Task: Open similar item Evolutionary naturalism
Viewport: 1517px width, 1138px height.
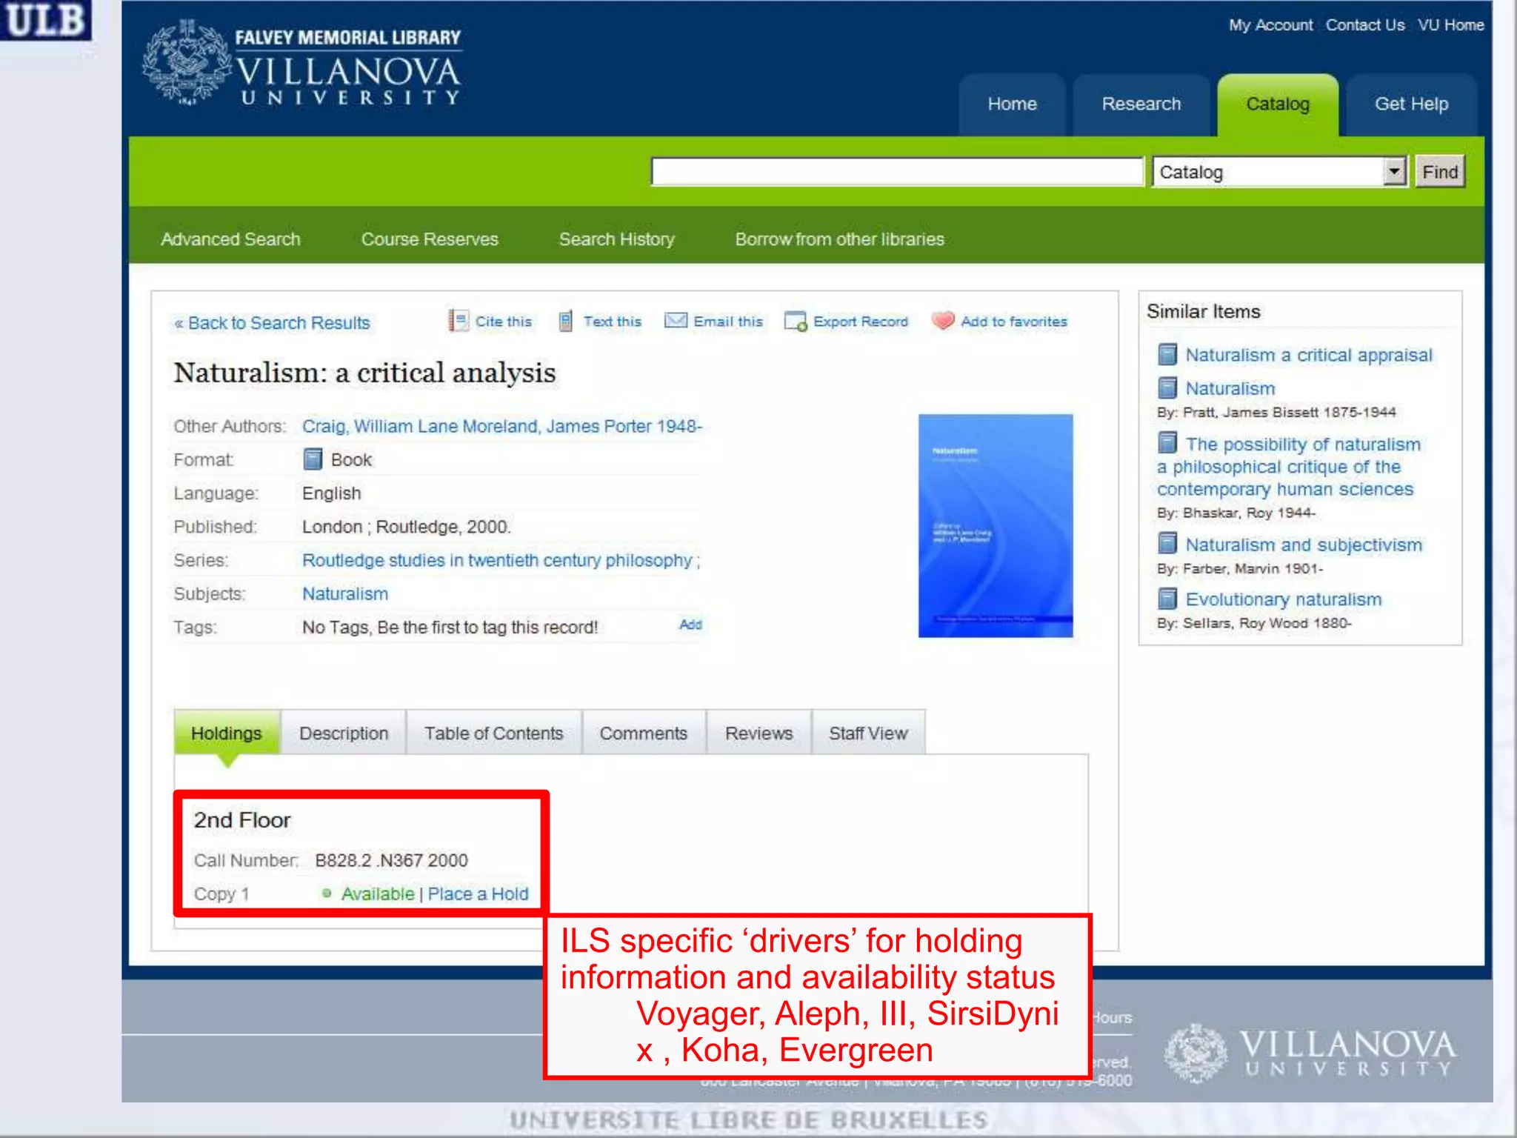Action: point(1284,599)
